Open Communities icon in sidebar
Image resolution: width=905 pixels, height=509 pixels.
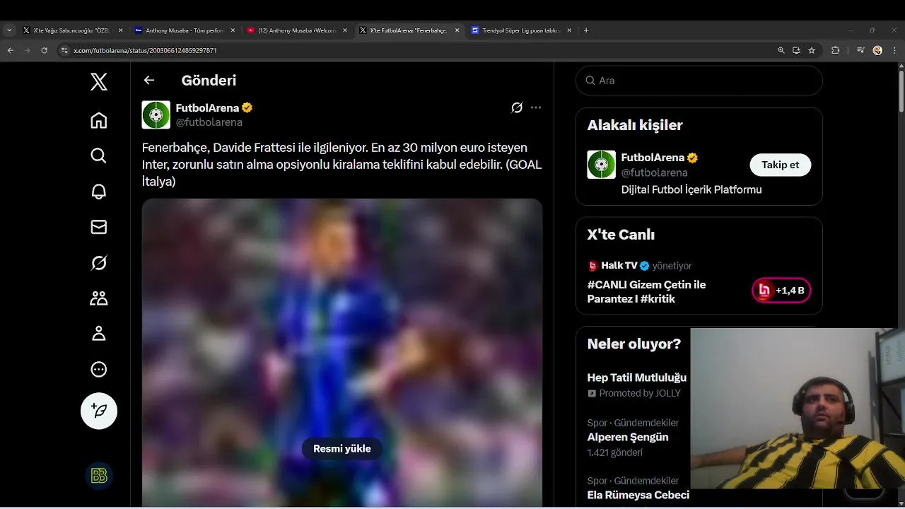coord(99,298)
